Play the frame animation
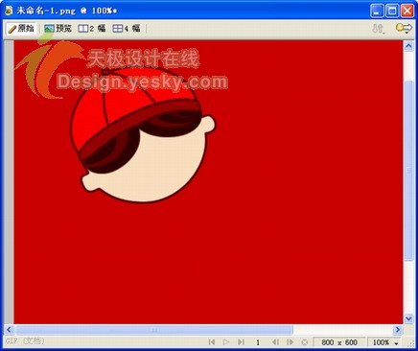418x351 pixels. tap(226, 342)
